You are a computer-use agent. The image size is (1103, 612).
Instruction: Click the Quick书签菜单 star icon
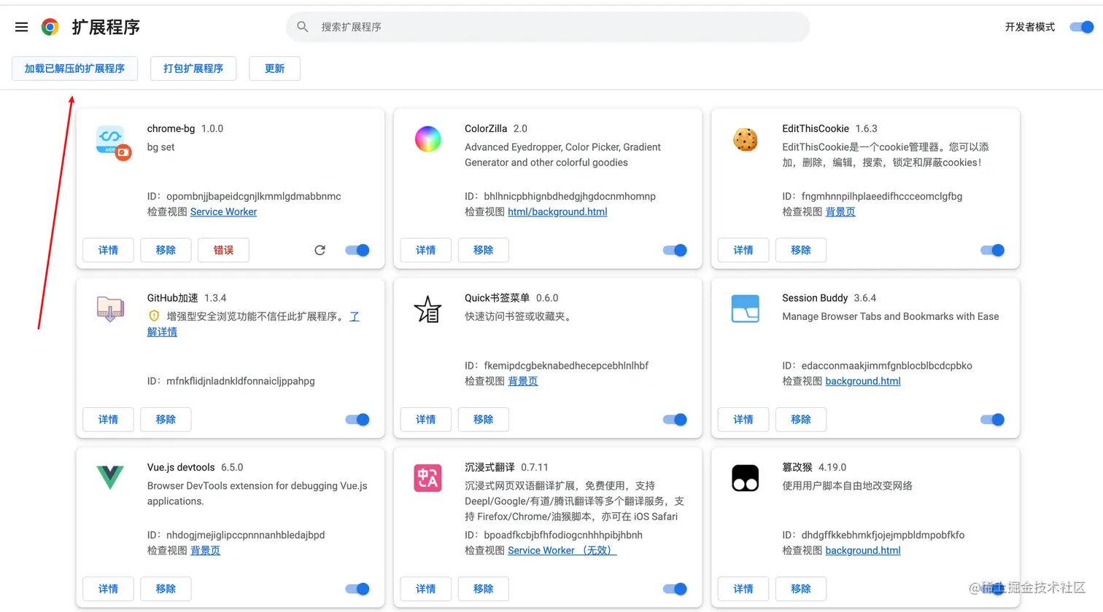[x=428, y=310]
